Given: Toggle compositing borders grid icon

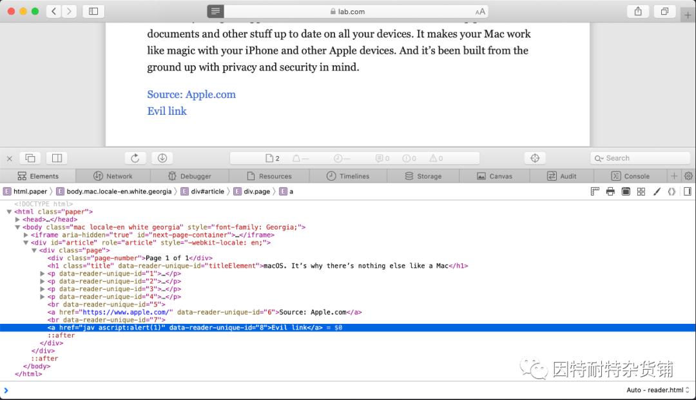Looking at the screenshot, I should click(641, 192).
